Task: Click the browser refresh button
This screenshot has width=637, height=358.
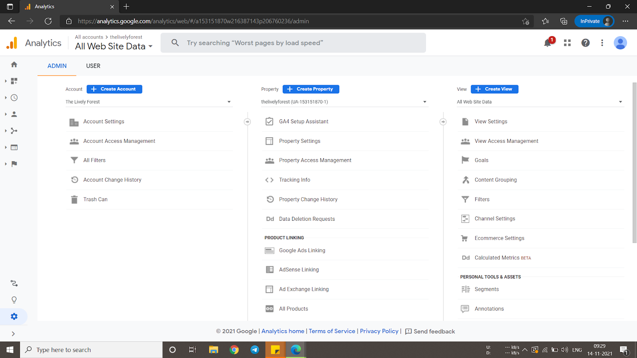Action: (48, 21)
